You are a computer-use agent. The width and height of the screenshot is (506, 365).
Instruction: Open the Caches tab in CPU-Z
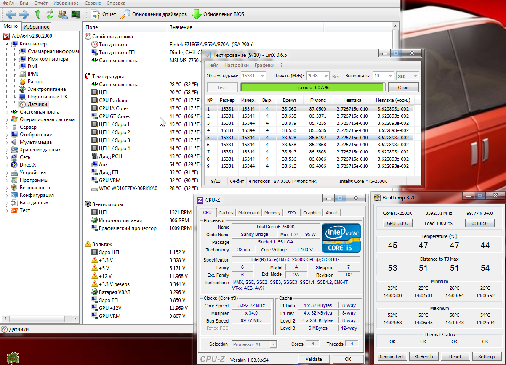[x=226, y=213]
